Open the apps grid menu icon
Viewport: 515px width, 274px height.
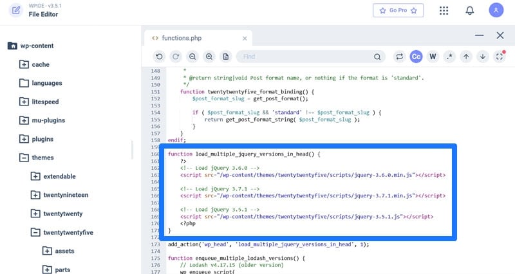coord(444,10)
